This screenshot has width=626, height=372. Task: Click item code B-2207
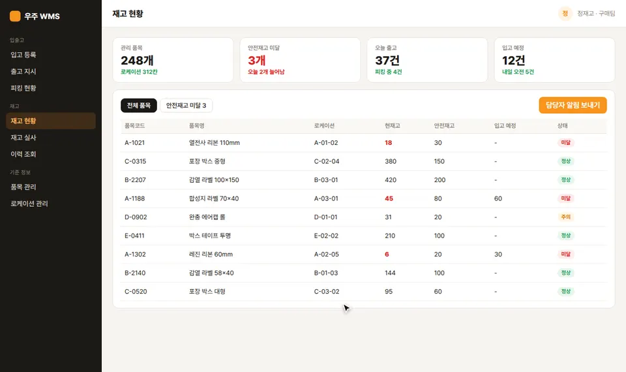click(x=135, y=180)
